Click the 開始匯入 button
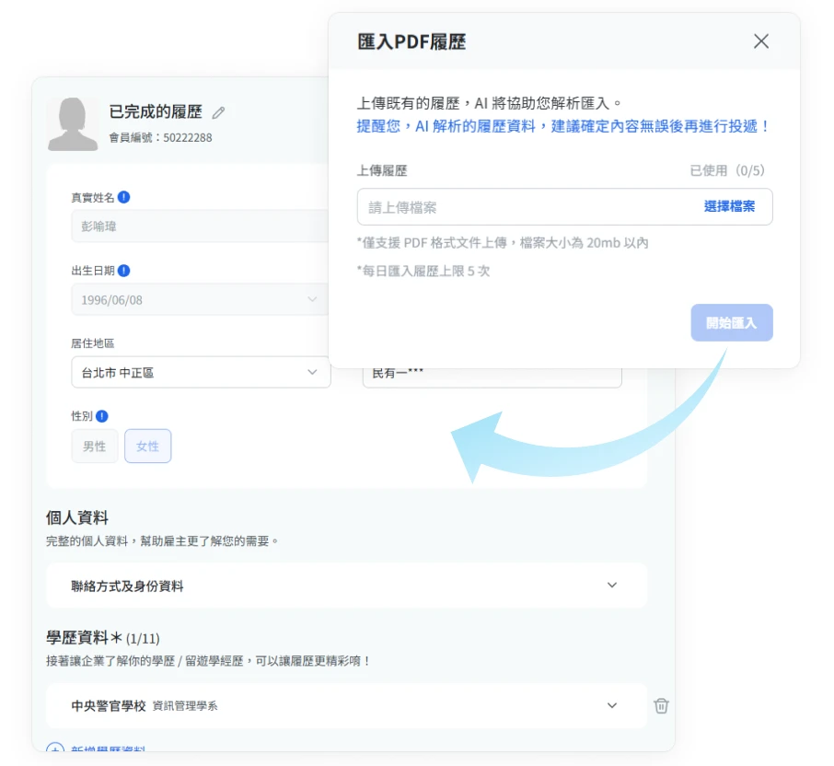834x766 pixels. click(732, 322)
